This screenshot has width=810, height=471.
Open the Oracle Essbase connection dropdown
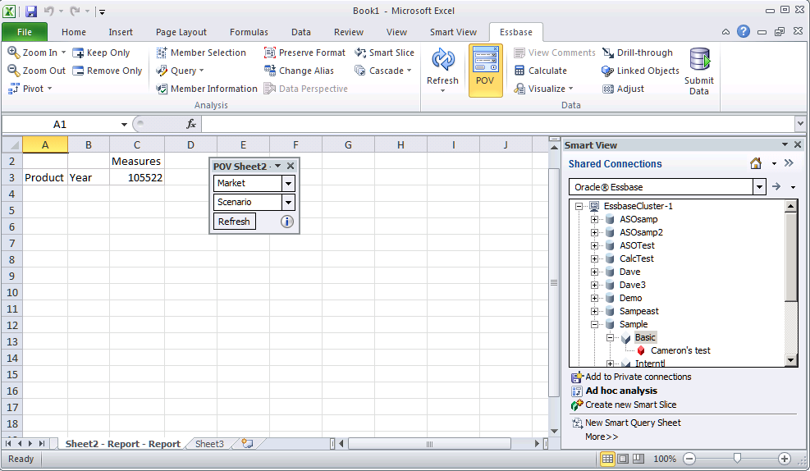pos(759,187)
